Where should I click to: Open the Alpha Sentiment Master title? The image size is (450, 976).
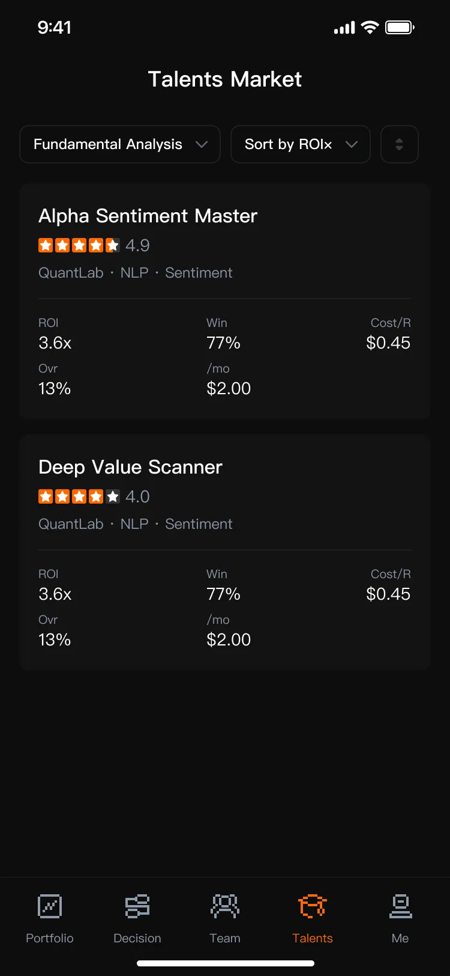(x=148, y=216)
